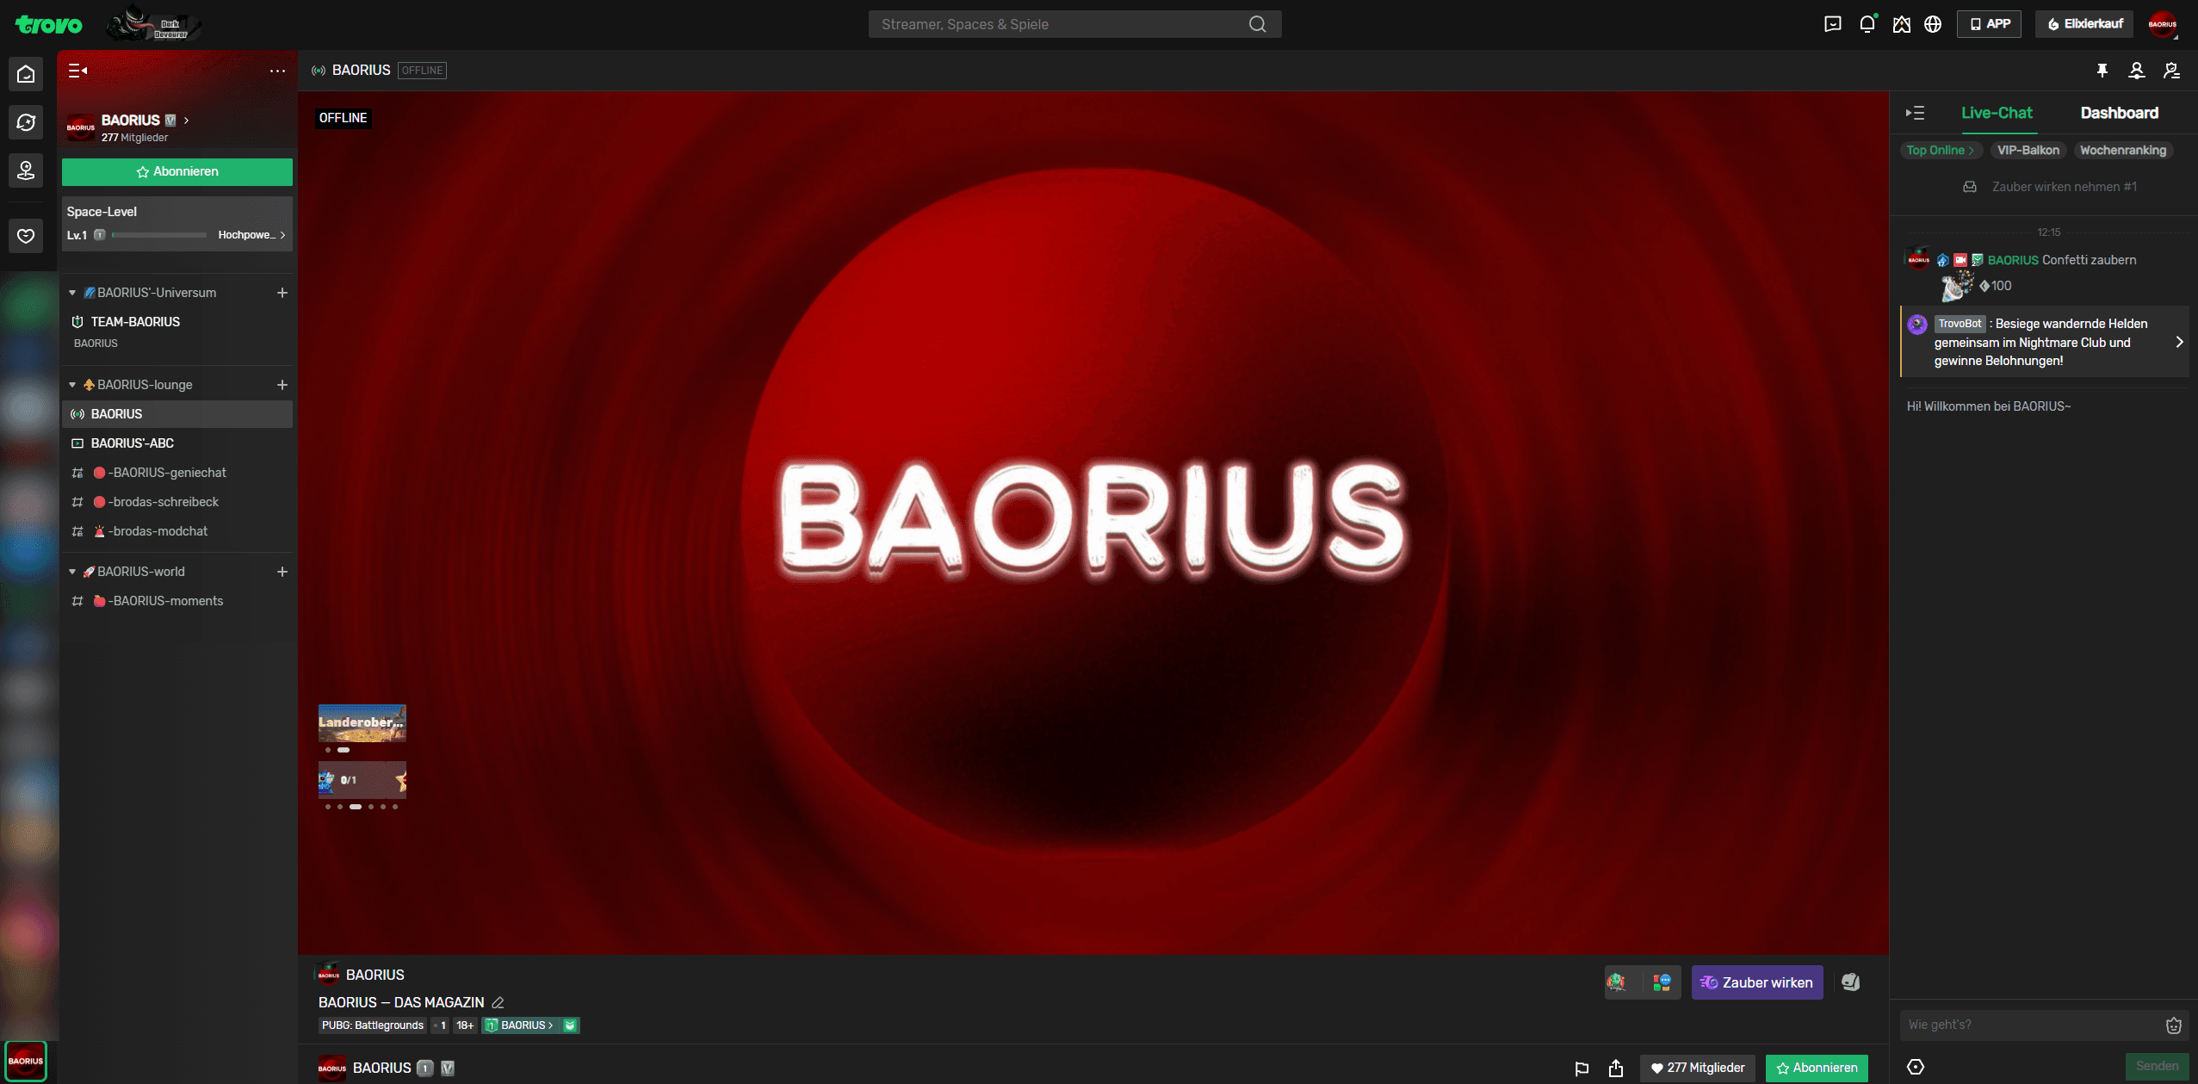The width and height of the screenshot is (2198, 1084).
Task: Open the Wochenranking tab
Action: [2123, 150]
